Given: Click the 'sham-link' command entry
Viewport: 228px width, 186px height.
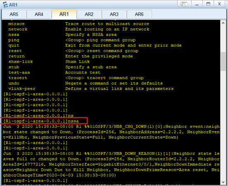Looking at the screenshot, I should [x=21, y=62].
